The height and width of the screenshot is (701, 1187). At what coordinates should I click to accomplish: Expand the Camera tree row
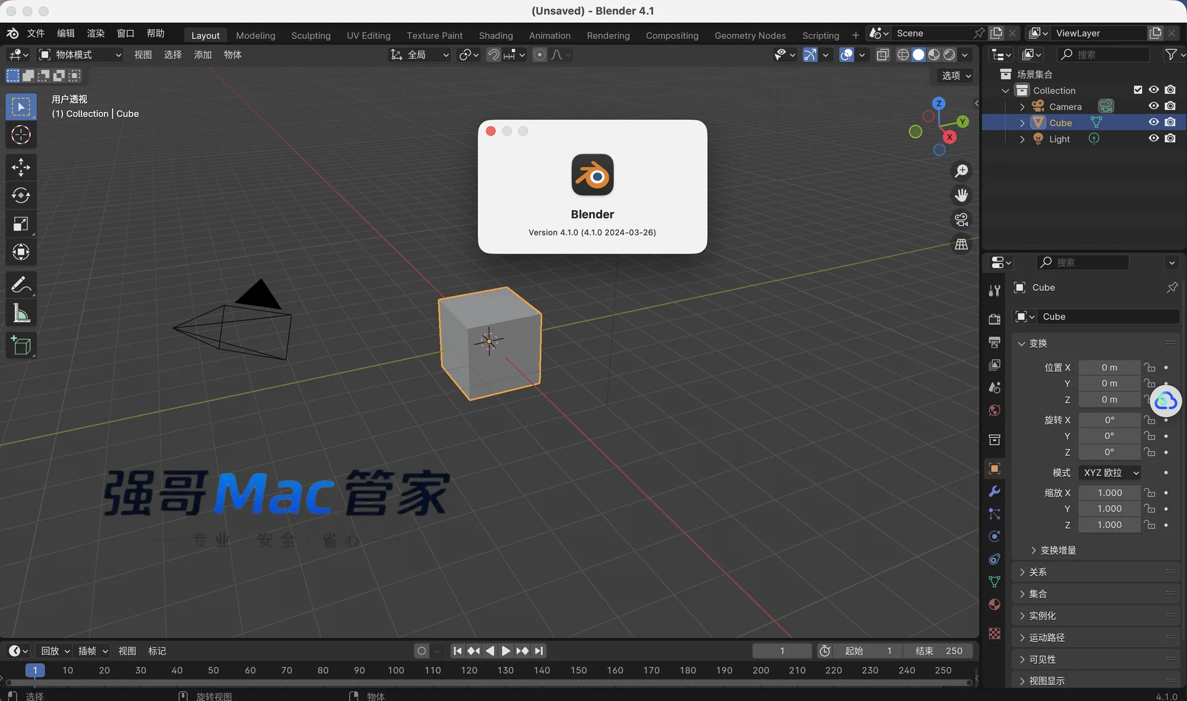[x=1023, y=107]
